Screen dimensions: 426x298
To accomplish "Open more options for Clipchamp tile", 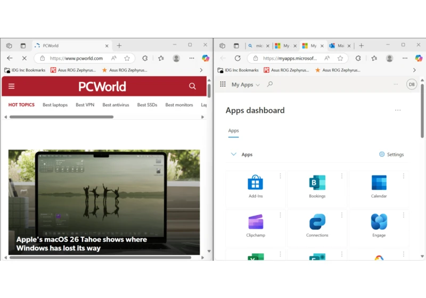I will 280,215.
